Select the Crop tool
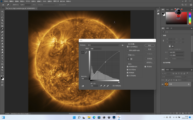 tap(2, 23)
